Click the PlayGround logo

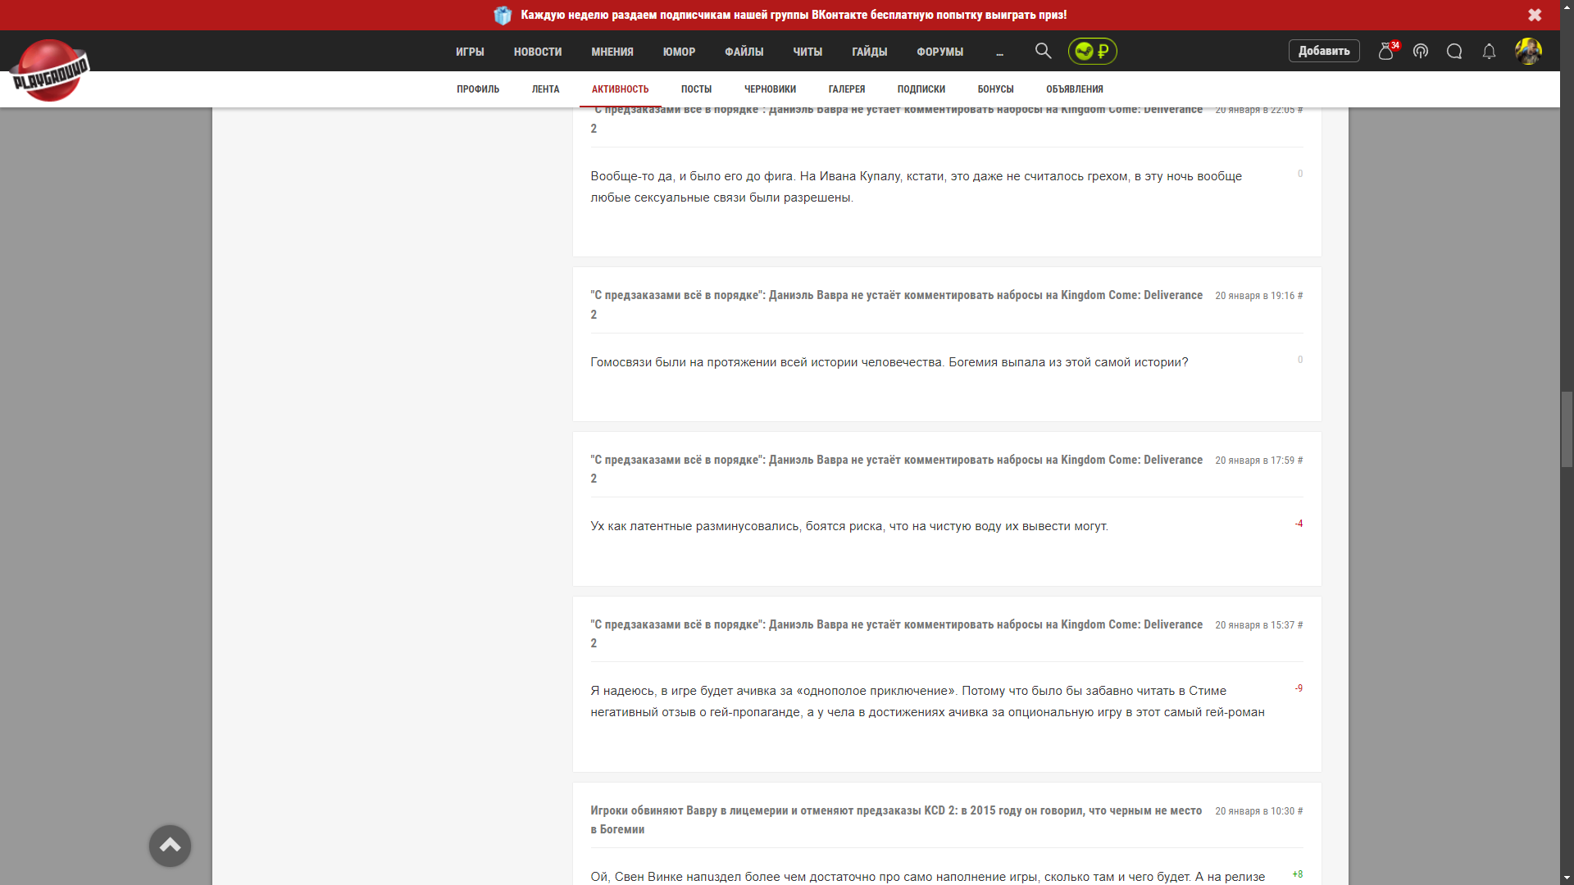(x=49, y=71)
